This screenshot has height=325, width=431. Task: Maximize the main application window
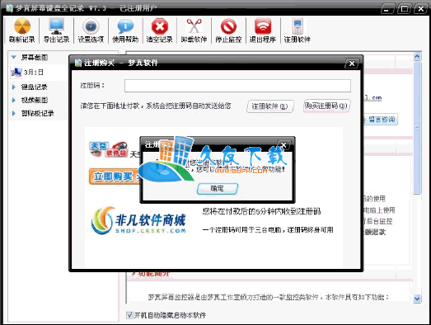(x=404, y=9)
